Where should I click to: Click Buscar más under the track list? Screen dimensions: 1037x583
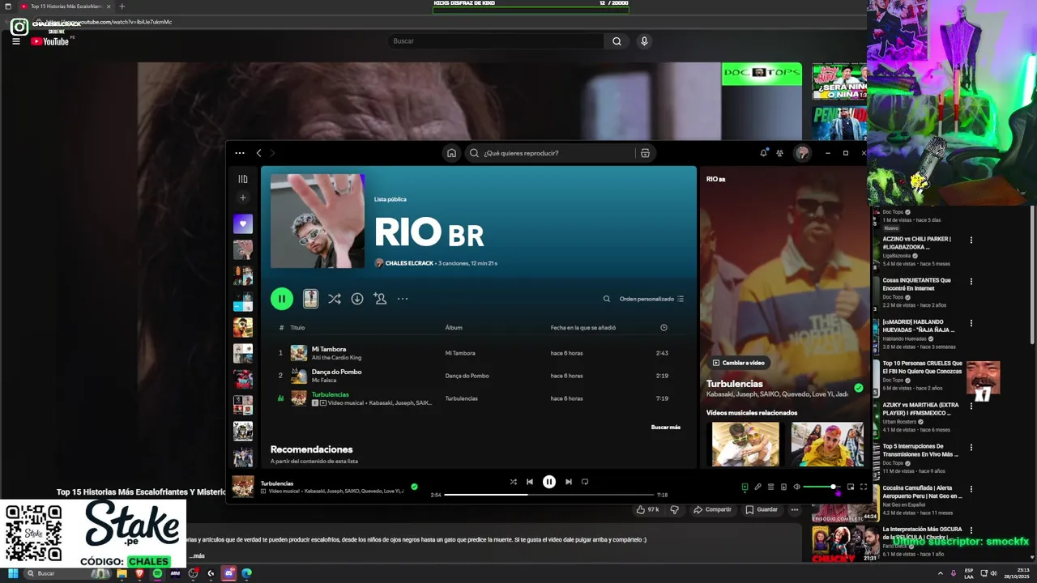(x=666, y=427)
